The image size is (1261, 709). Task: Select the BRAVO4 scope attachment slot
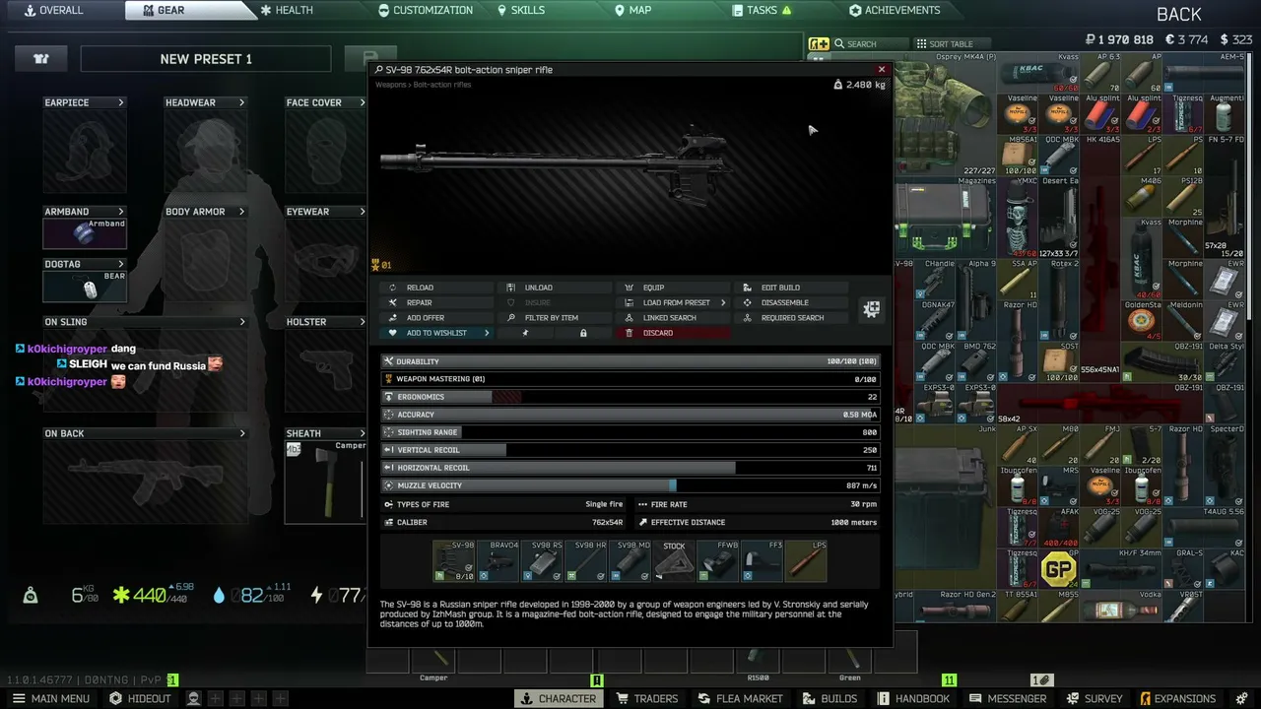click(x=498, y=560)
